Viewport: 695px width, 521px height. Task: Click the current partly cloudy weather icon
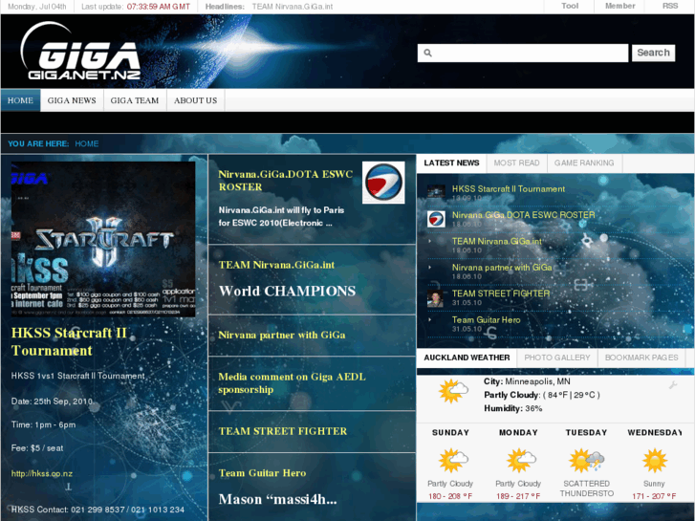click(x=453, y=391)
